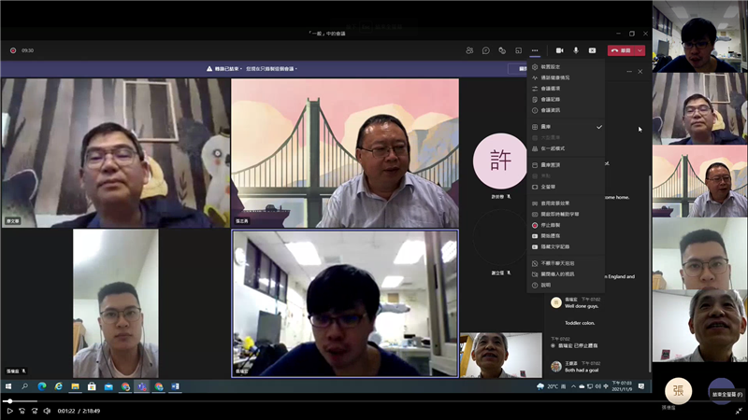Click the video player volume icon
Screen dimensions: 748x420
coord(47,411)
